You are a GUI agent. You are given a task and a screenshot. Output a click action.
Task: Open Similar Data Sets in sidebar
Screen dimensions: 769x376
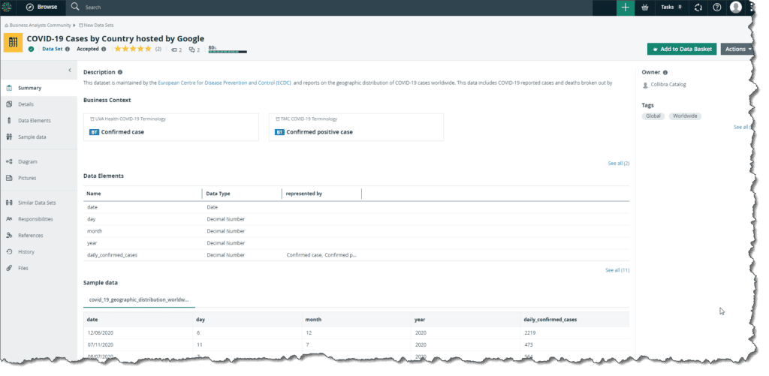click(38, 203)
